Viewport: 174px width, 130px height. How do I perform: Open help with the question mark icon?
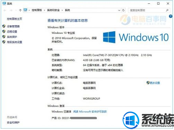(x=171, y=16)
